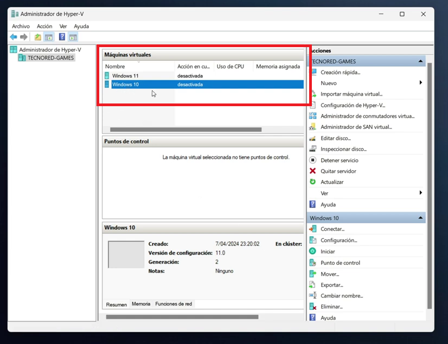Expand the Nuevo submenu arrow
448x344 pixels.
(x=420, y=83)
